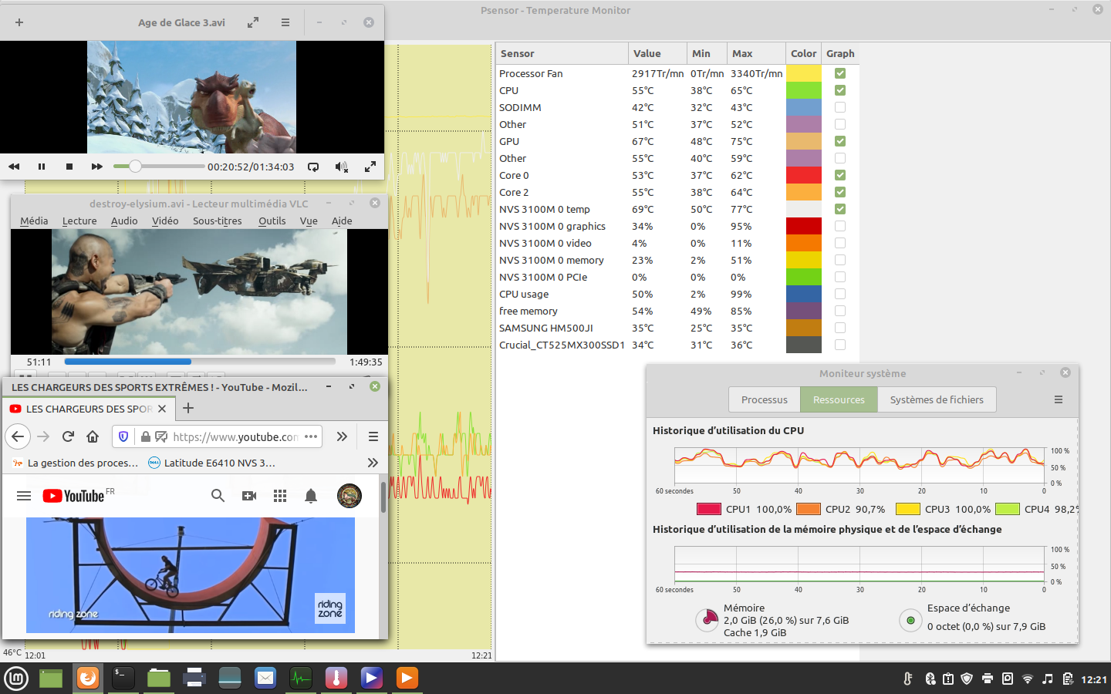Switch to the Processus tab
1111x694 pixels.
[764, 399]
